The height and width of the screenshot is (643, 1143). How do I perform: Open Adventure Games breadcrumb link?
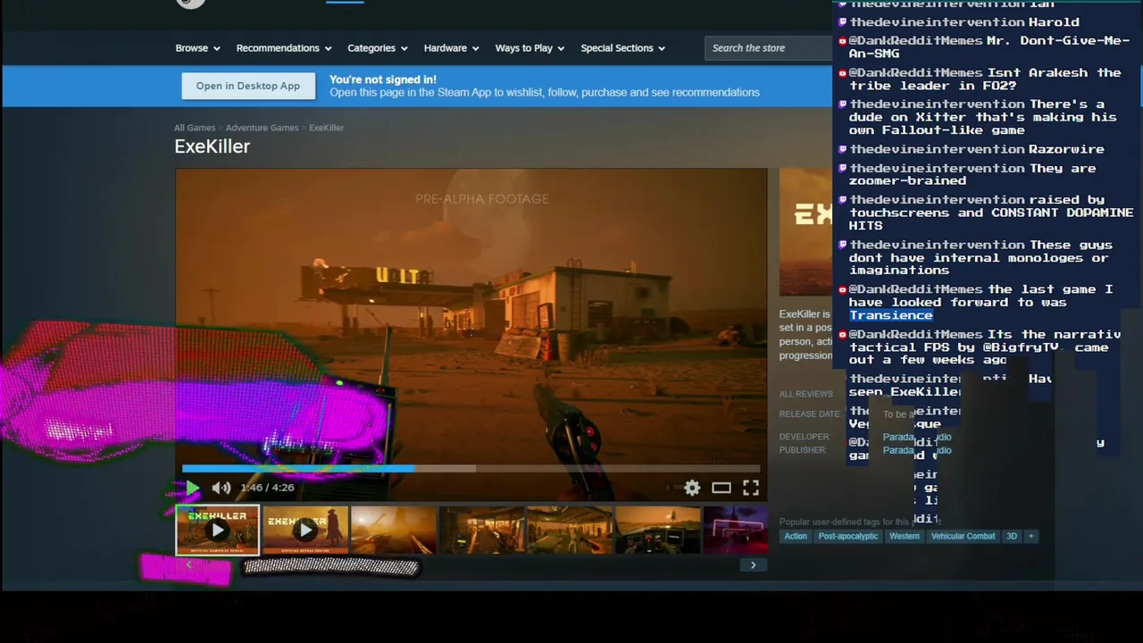[x=262, y=128]
